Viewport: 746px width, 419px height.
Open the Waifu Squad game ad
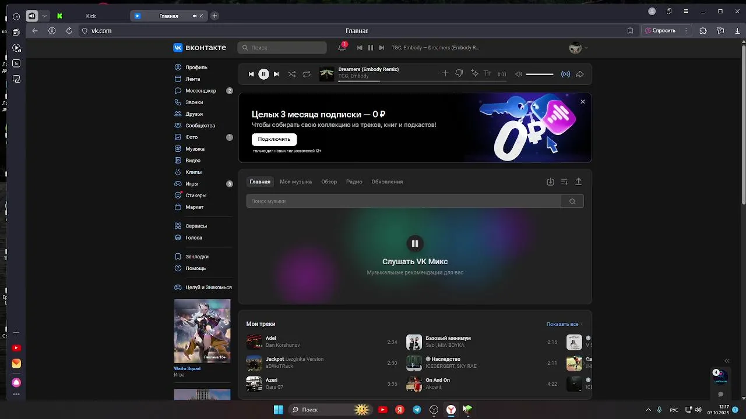pos(202,331)
